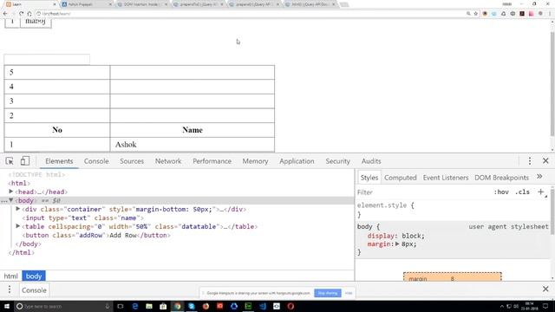The height and width of the screenshot is (312, 555).
Task: Expand the head element
Action: tap(11, 192)
